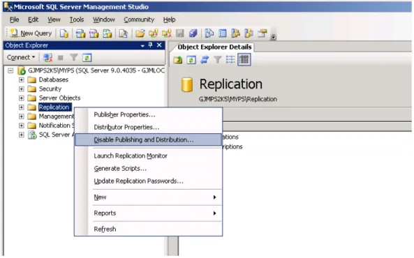Expand the Security folder node
The image size is (414, 258).
point(22,89)
